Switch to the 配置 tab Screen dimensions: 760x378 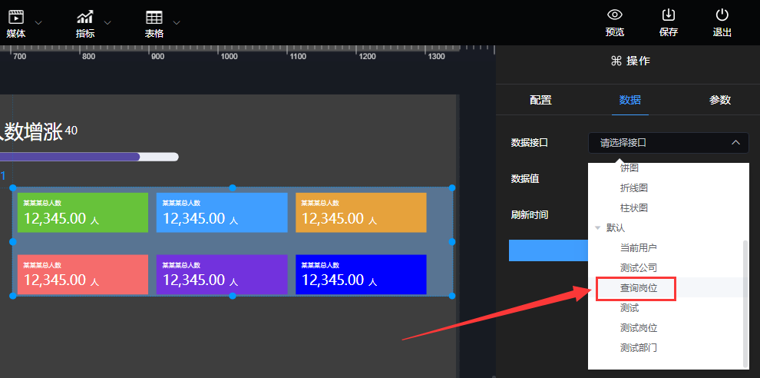540,100
